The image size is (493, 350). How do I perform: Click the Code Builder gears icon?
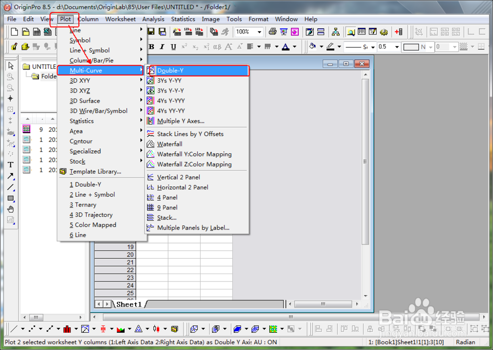[x=384, y=32]
